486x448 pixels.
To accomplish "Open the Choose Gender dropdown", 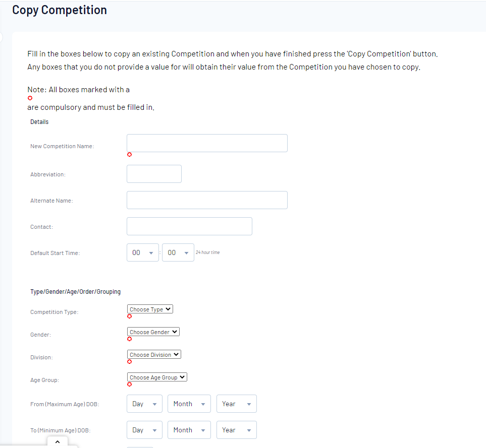I will pos(153,332).
